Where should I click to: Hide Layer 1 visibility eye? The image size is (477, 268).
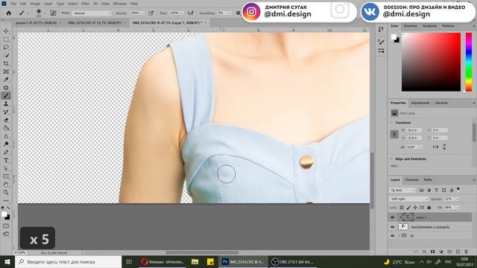tap(393, 217)
